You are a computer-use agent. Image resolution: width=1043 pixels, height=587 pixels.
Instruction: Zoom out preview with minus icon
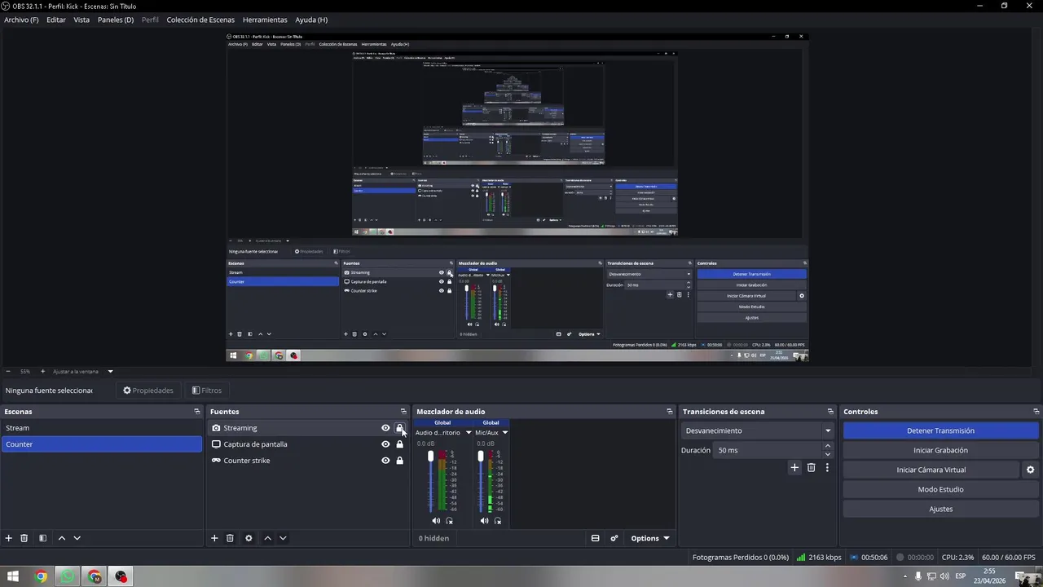click(x=8, y=372)
